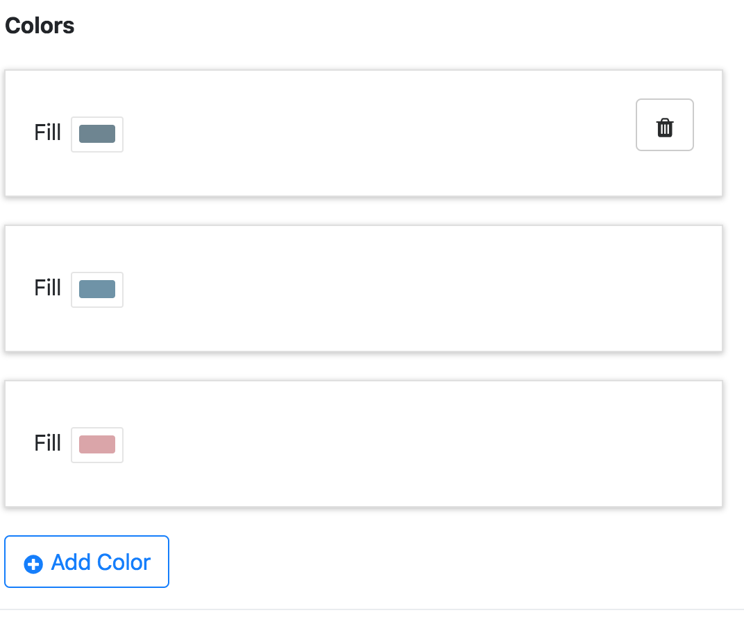Click the Fill label beside the blue swatch

[48, 287]
